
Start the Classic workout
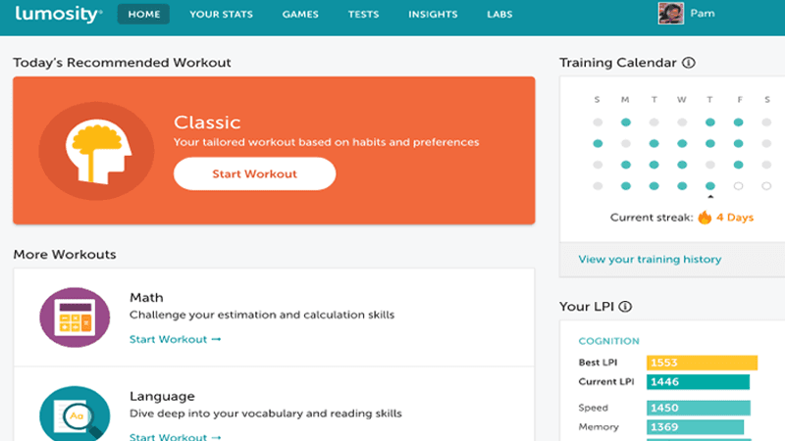[255, 174]
